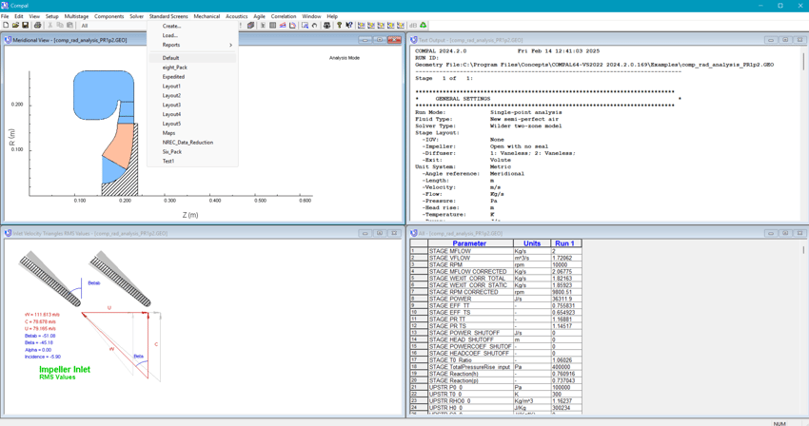809x426 pixels.
Task: Open the Solver menu
Action: [x=136, y=16]
